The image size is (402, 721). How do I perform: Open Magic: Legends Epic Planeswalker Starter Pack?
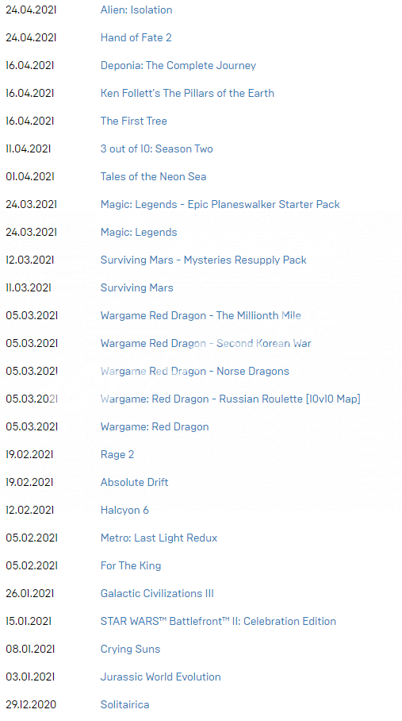(x=220, y=204)
